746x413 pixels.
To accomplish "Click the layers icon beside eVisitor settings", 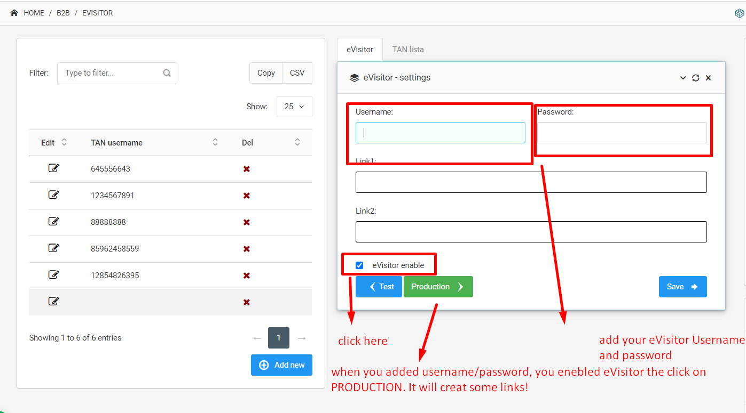I will point(355,78).
